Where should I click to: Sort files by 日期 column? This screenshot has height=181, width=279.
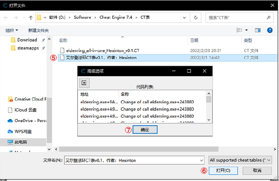[194, 40]
